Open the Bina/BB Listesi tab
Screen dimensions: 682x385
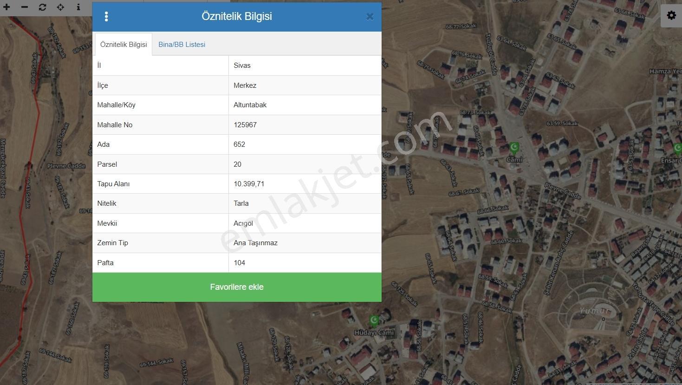(x=182, y=45)
